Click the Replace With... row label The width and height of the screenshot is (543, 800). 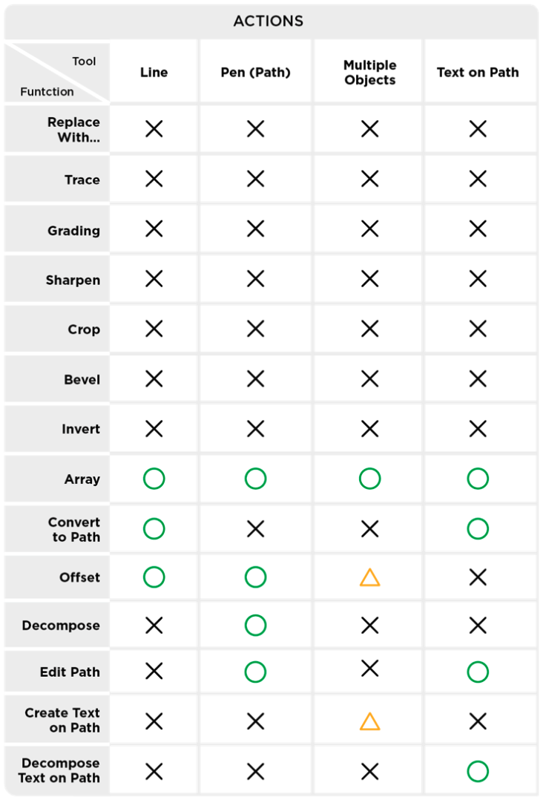73,129
